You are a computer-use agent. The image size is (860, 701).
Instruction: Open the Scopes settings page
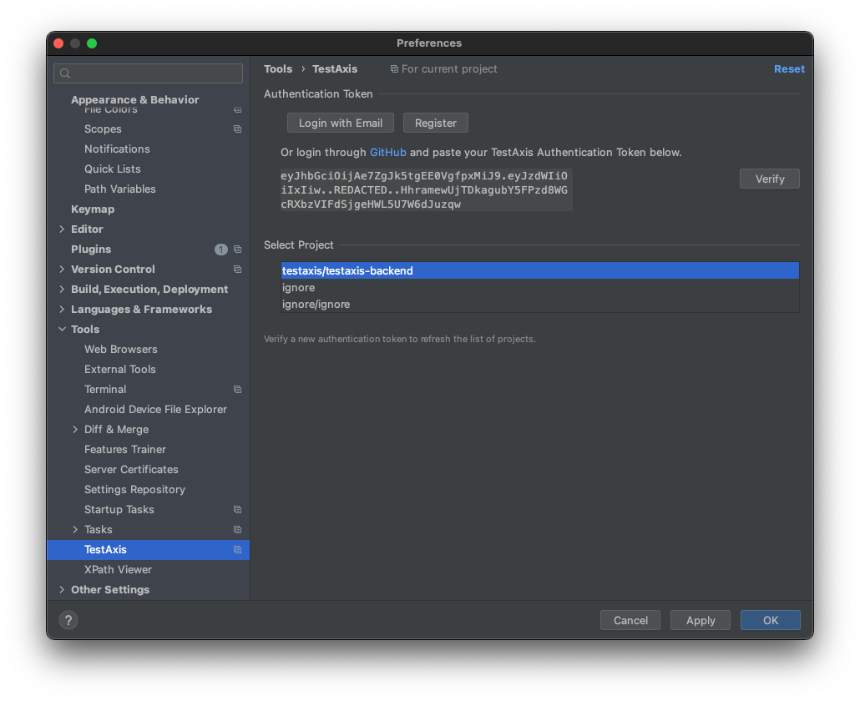[103, 129]
